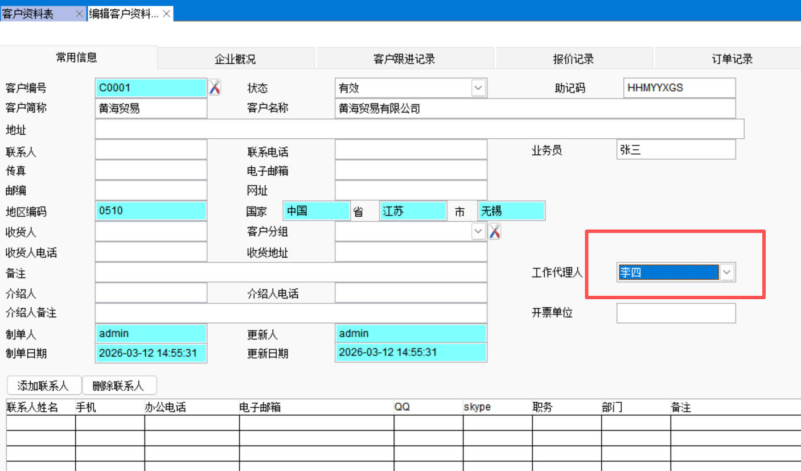Expand the 工作代理人 dropdown arrow
Image resolution: width=801 pixels, height=471 pixels.
click(727, 272)
